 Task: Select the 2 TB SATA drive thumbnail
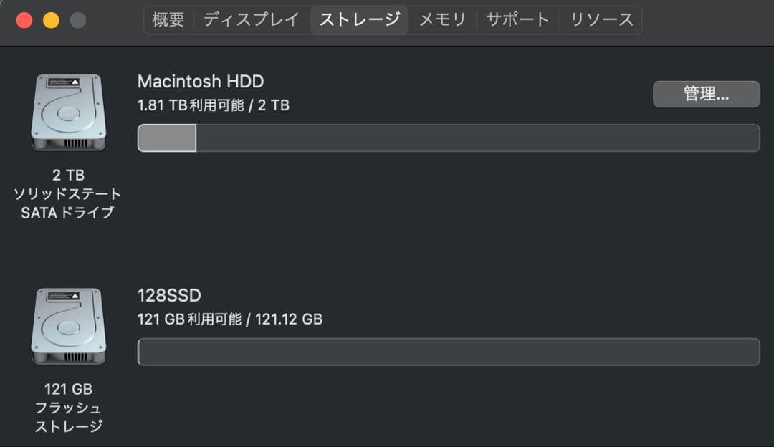[68, 112]
